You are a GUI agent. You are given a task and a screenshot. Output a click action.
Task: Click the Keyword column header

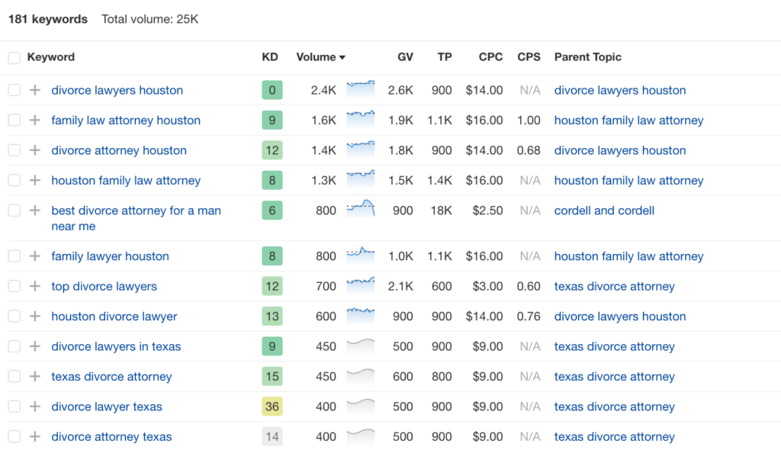[x=50, y=57]
